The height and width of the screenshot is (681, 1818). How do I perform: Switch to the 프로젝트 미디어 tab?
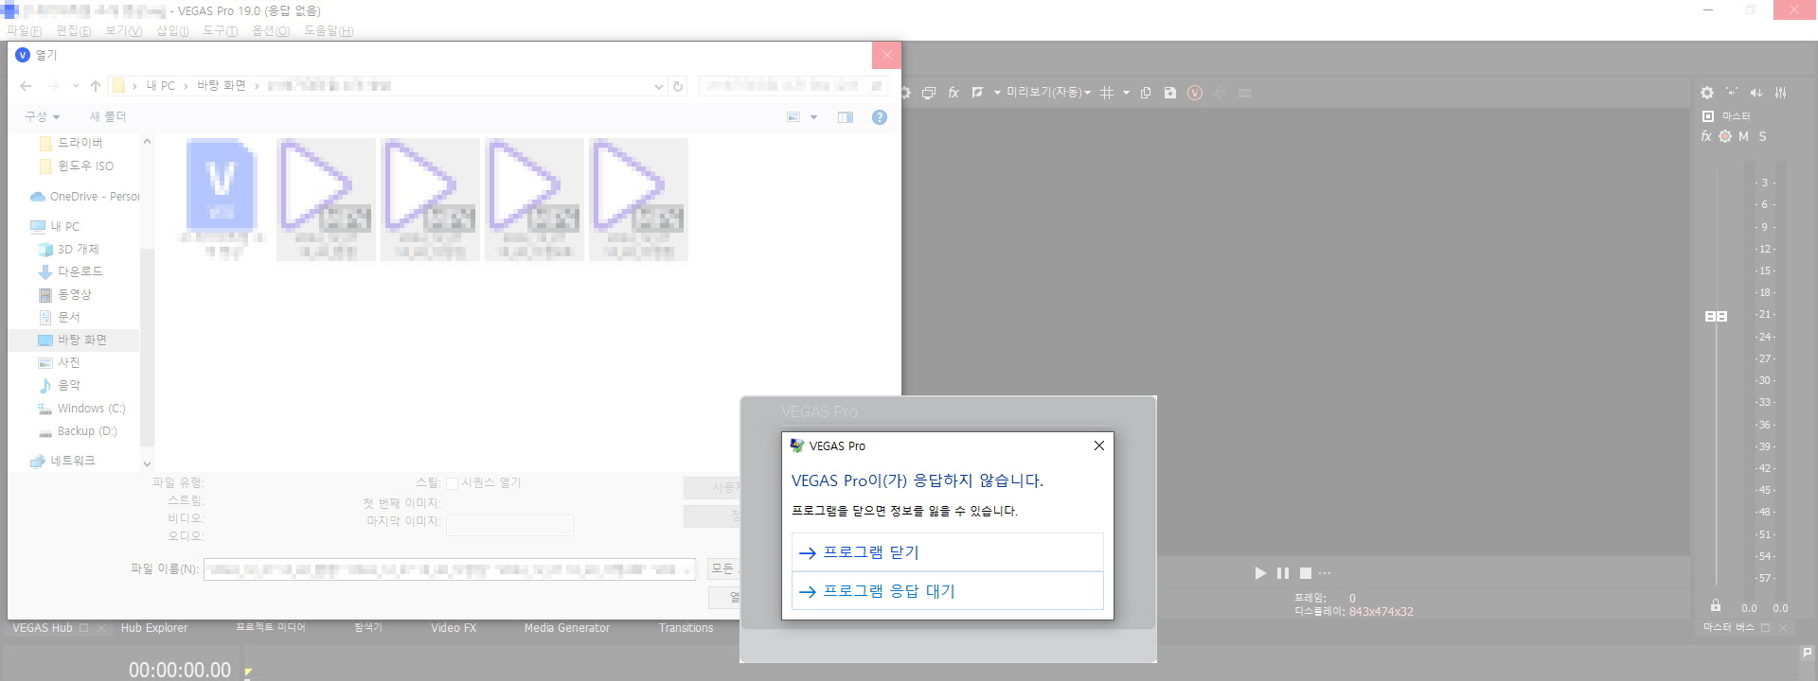point(271,628)
